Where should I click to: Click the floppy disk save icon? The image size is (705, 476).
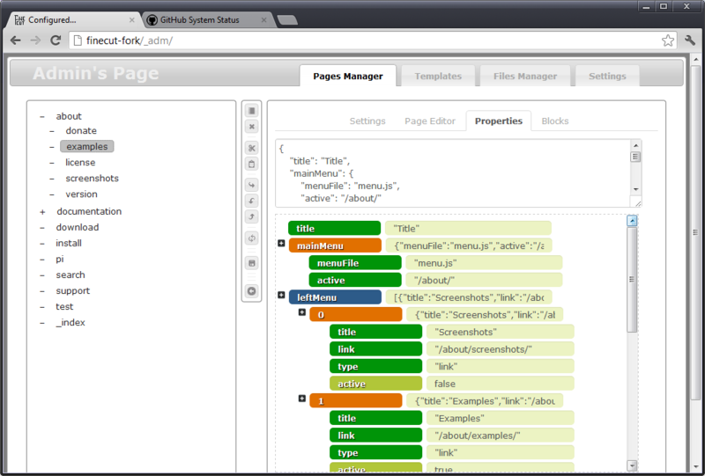tap(252, 263)
